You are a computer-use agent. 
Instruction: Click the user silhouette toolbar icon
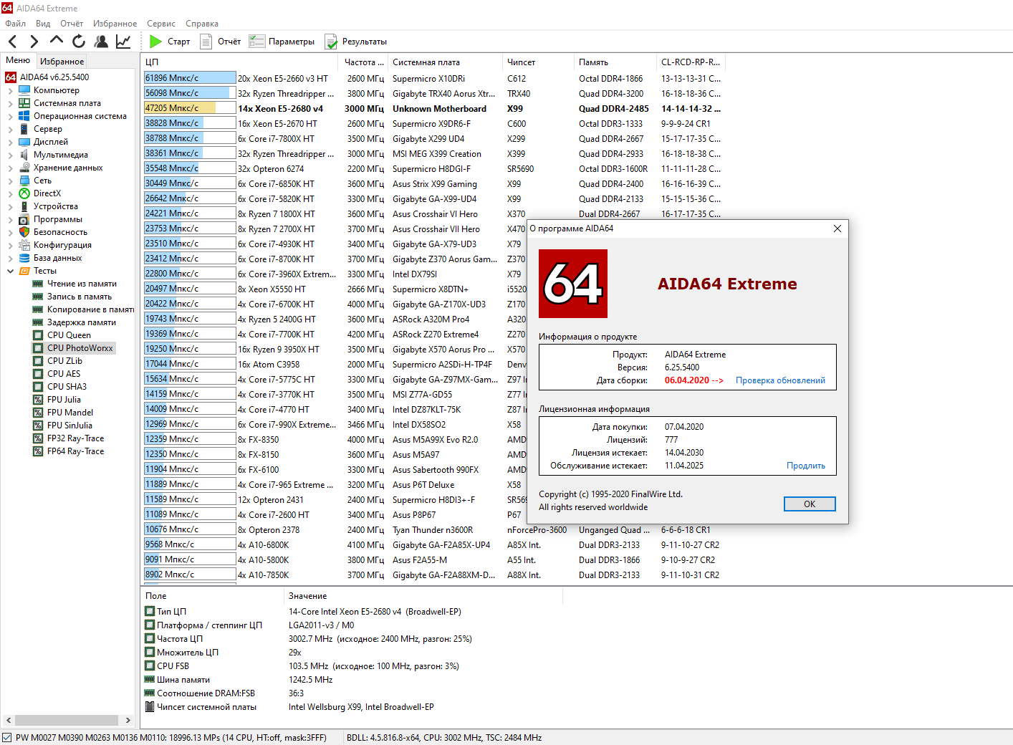(101, 42)
